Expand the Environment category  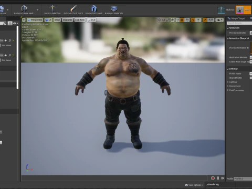tap(228, 86)
